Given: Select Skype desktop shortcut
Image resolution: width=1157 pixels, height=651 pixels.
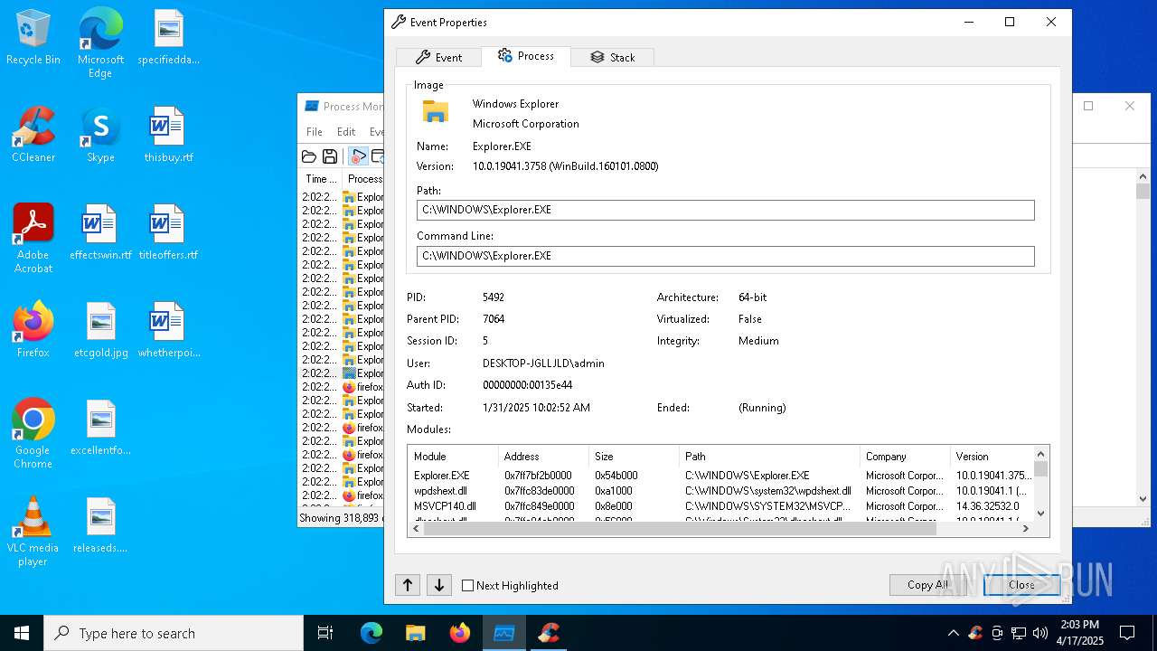Looking at the screenshot, I should (x=100, y=136).
